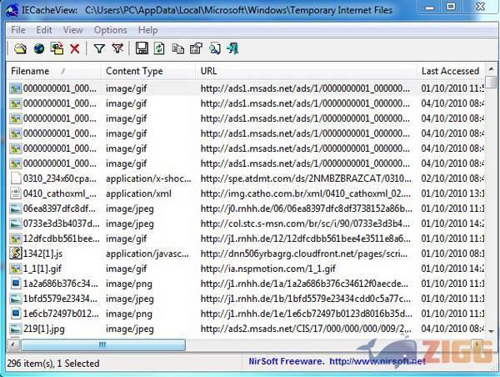
Task: Click the Exit door icon
Action: click(232, 49)
